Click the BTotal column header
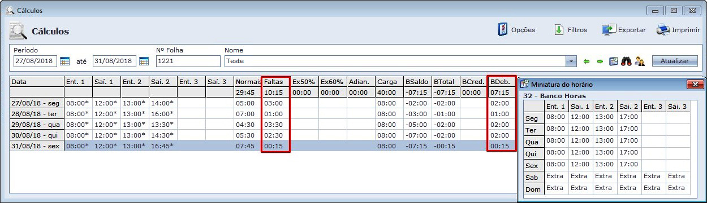Image resolution: width=707 pixels, height=203 pixels. pyautogui.click(x=446, y=82)
